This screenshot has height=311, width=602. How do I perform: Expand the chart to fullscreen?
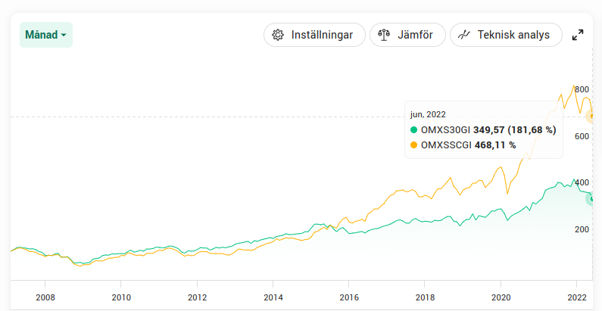(x=578, y=35)
